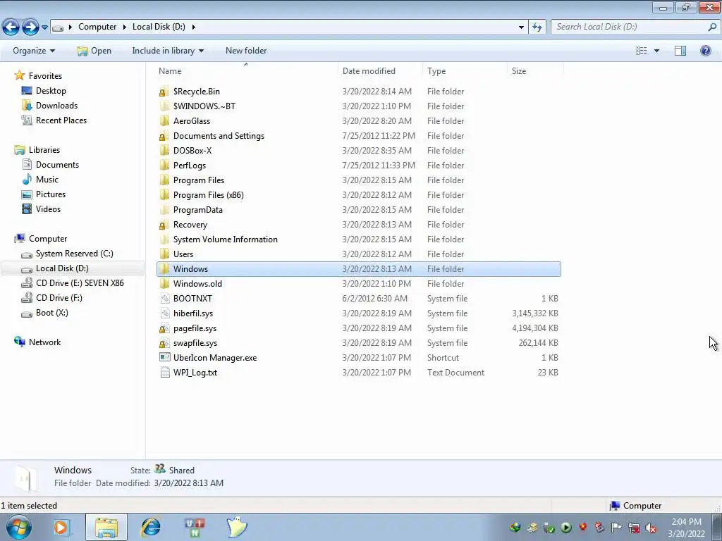Select the $WINDOWS.~BT folder name
Screen dimensions: 722x541
point(204,106)
